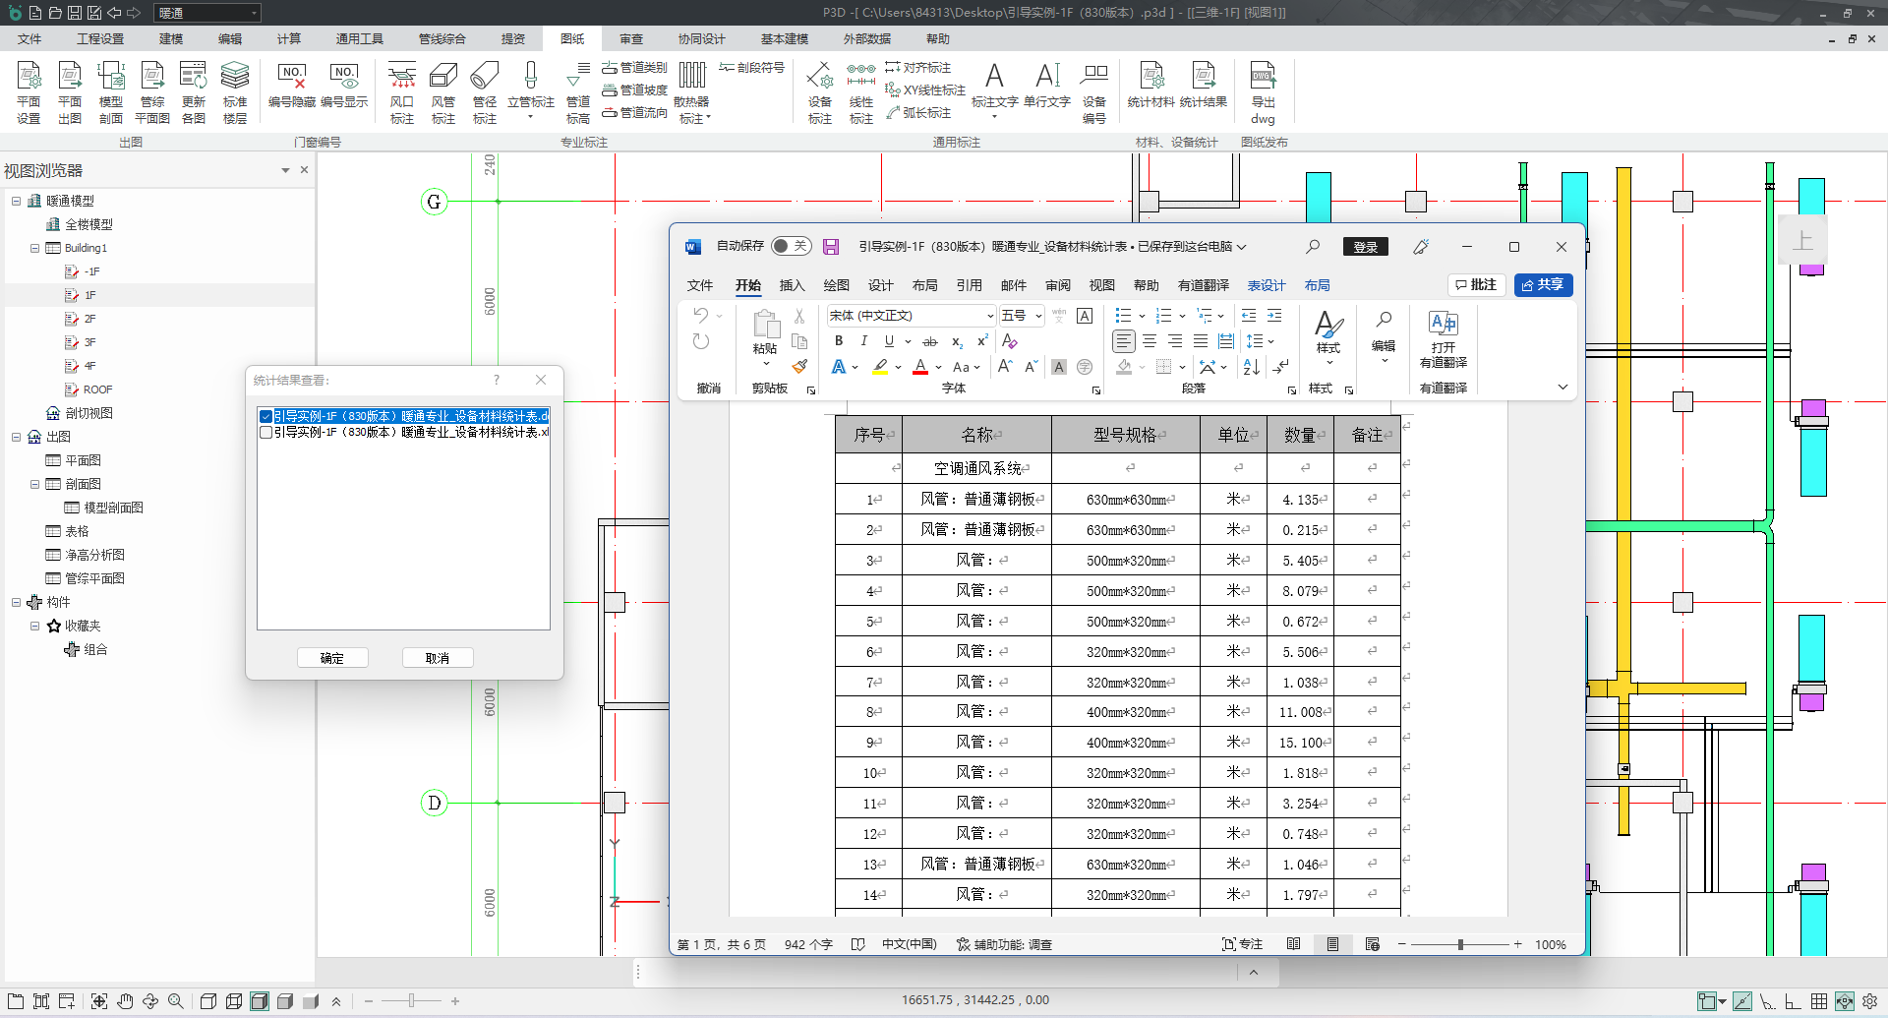Click the 导出dwg export icon
This screenshot has width=1888, height=1018.
[x=1263, y=77]
